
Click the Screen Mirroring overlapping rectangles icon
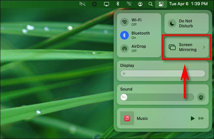(x=172, y=47)
